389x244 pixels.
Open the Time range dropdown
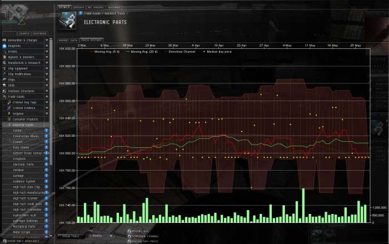[101, 236]
